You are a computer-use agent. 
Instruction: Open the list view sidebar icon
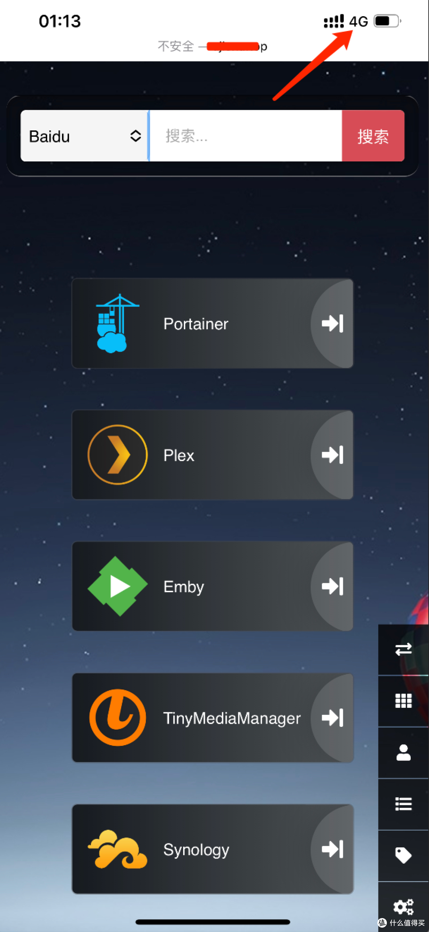pos(403,804)
